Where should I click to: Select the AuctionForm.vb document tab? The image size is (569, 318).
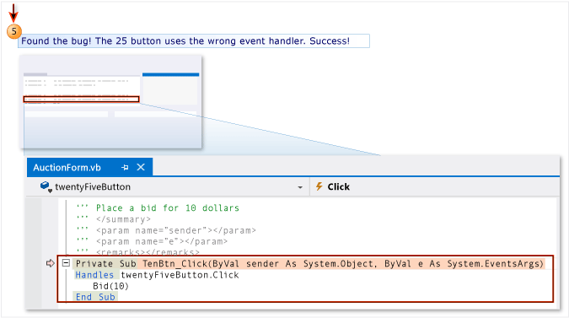(x=89, y=167)
